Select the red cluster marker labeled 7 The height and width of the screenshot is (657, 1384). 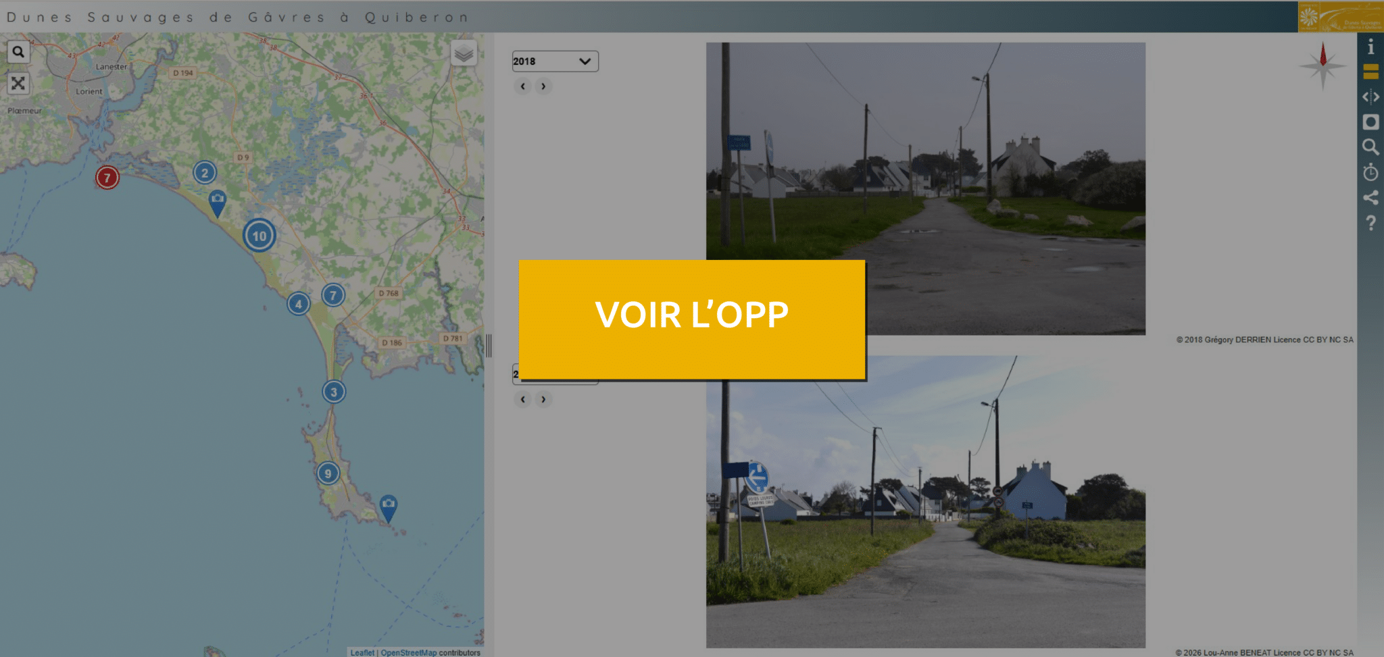pos(107,178)
